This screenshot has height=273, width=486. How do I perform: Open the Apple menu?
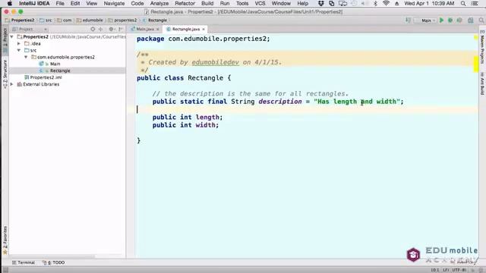click(x=9, y=3)
